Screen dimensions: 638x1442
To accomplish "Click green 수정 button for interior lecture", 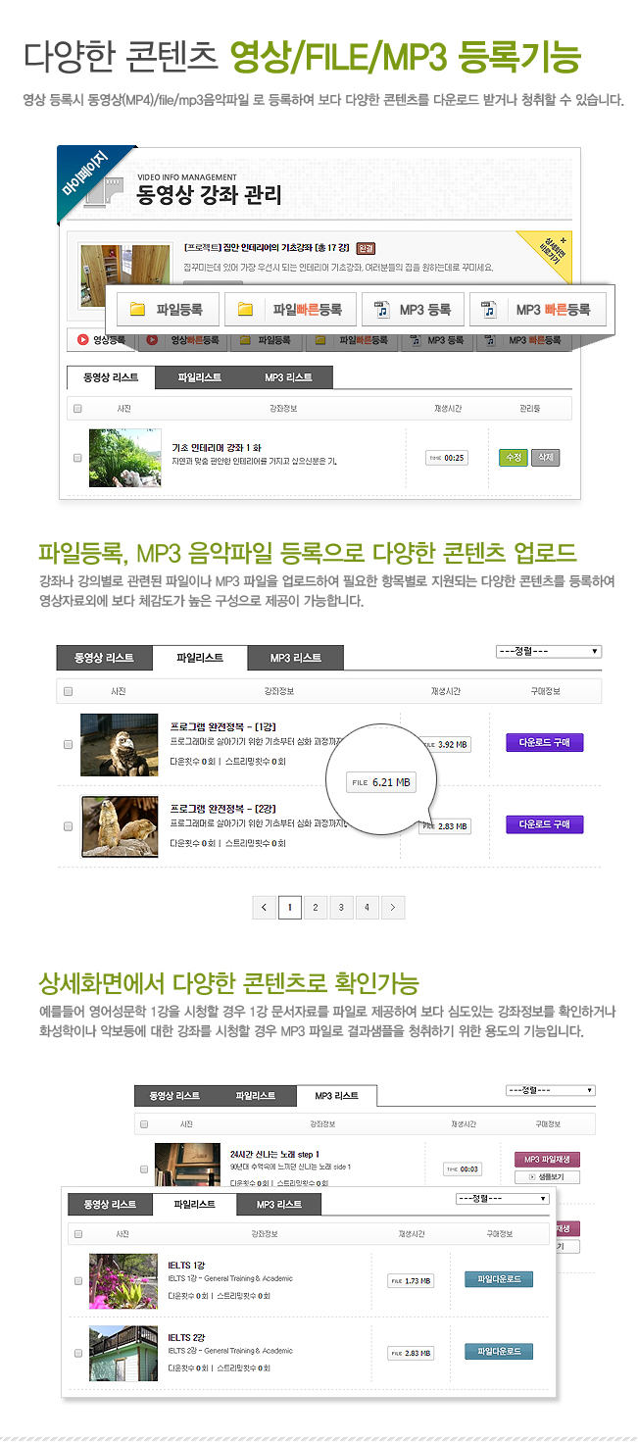I will tap(513, 458).
